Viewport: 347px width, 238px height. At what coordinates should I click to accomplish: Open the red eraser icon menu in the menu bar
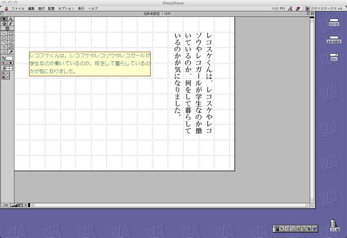tap(298, 8)
